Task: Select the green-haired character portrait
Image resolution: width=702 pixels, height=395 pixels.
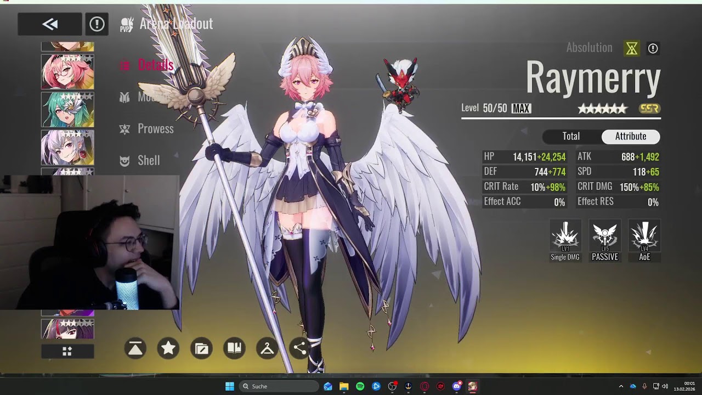Action: [67, 110]
